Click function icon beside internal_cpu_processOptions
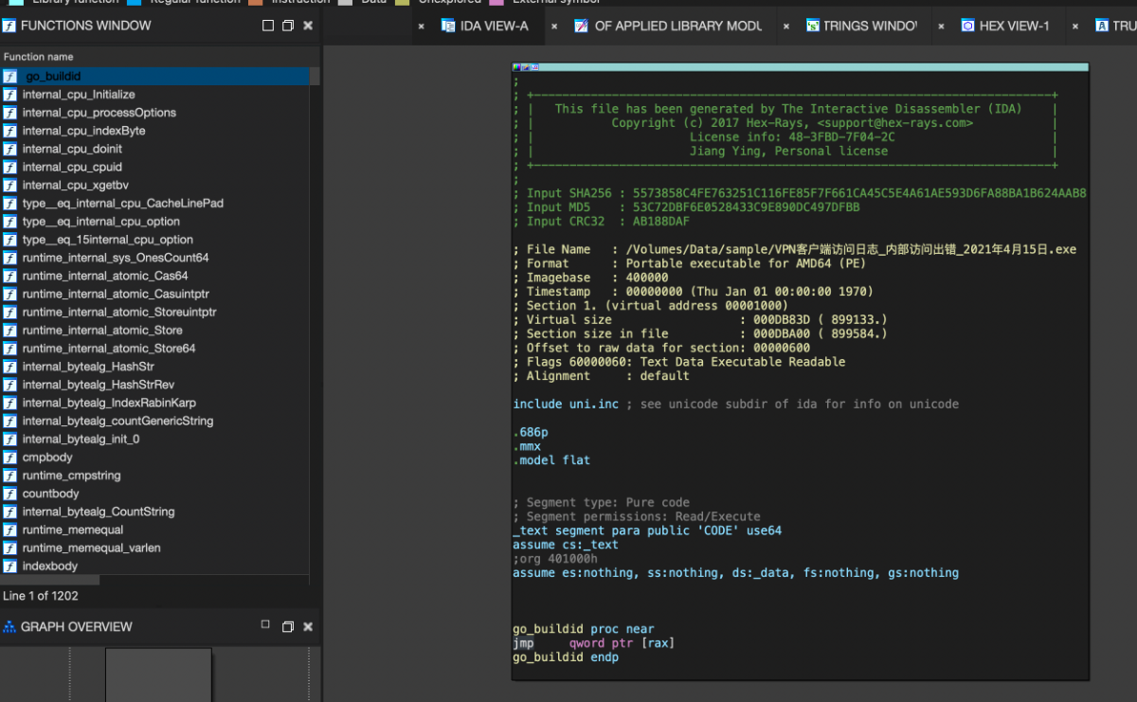The image size is (1137, 702). click(x=9, y=113)
